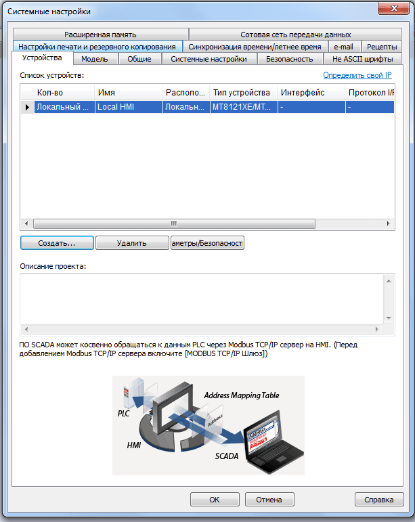Click the Удалить button
This screenshot has width=415, height=522.
(x=131, y=242)
